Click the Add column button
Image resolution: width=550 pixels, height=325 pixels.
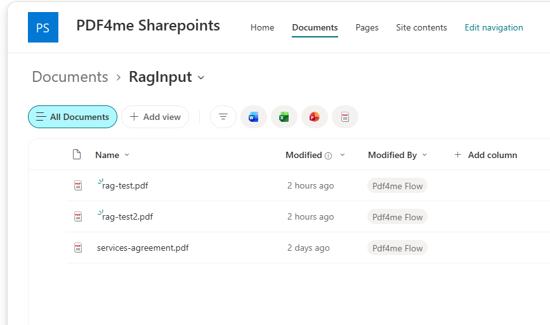486,155
